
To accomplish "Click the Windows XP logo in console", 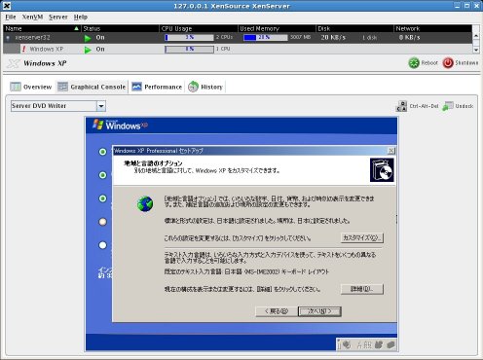I will [x=120, y=125].
